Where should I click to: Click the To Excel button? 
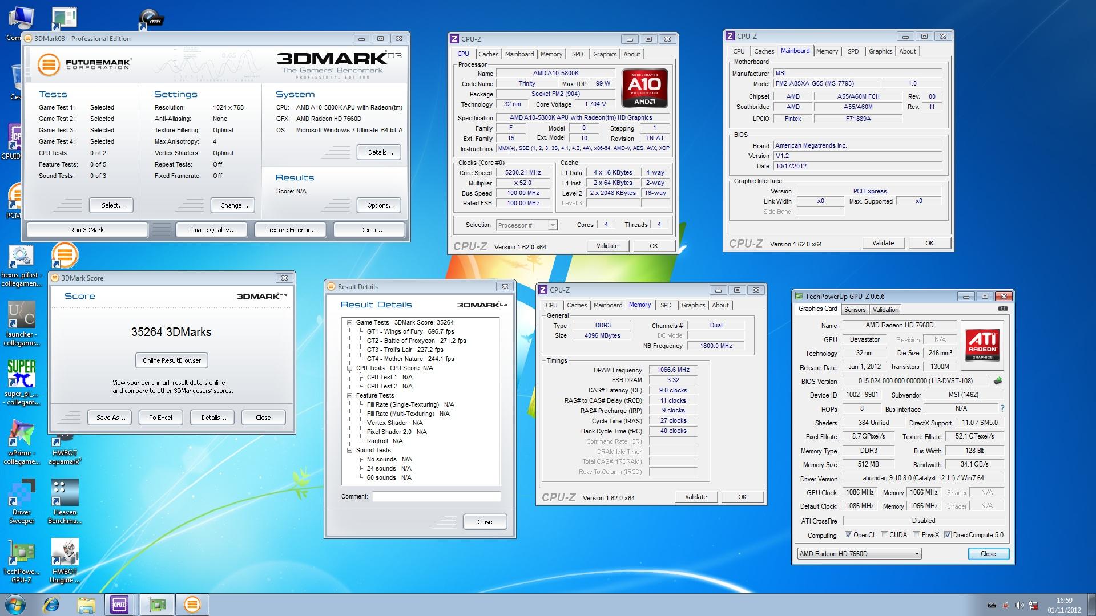(160, 418)
